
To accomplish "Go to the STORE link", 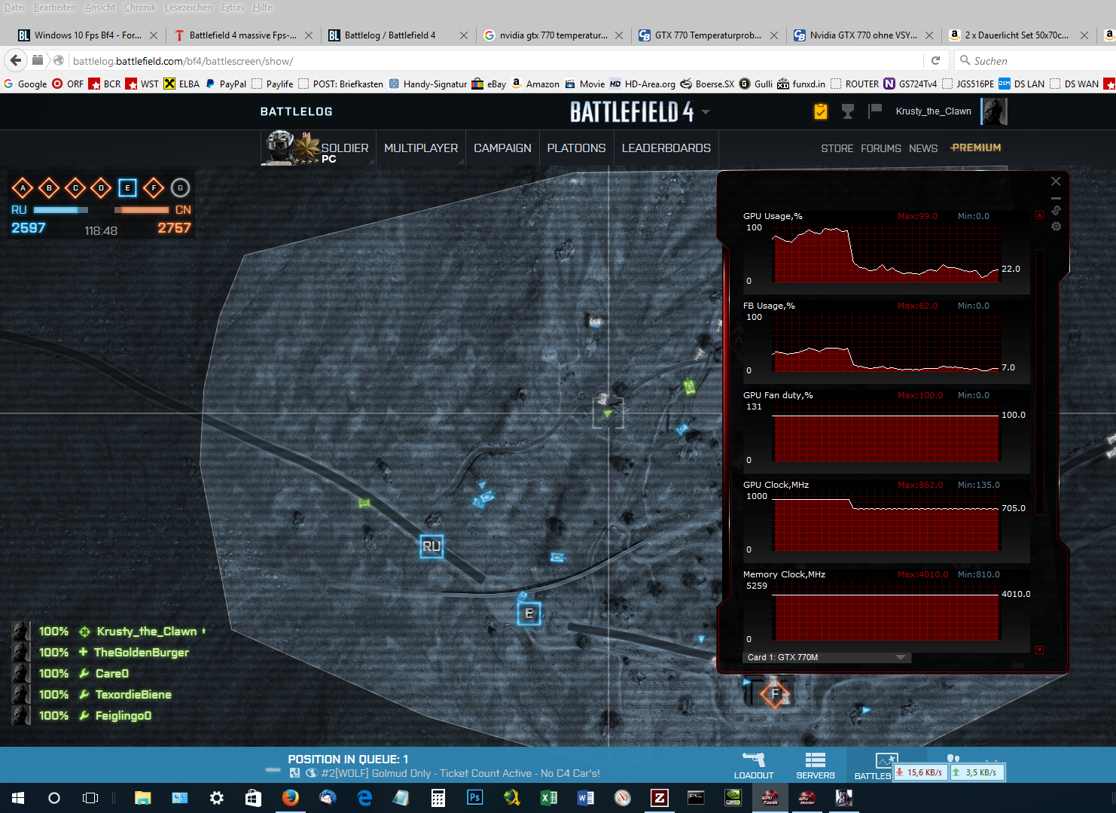I will point(837,148).
